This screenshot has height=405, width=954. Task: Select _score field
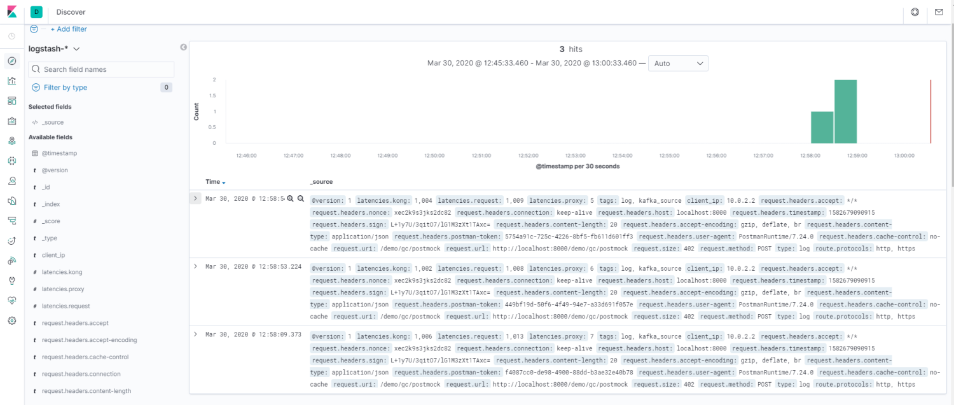51,221
